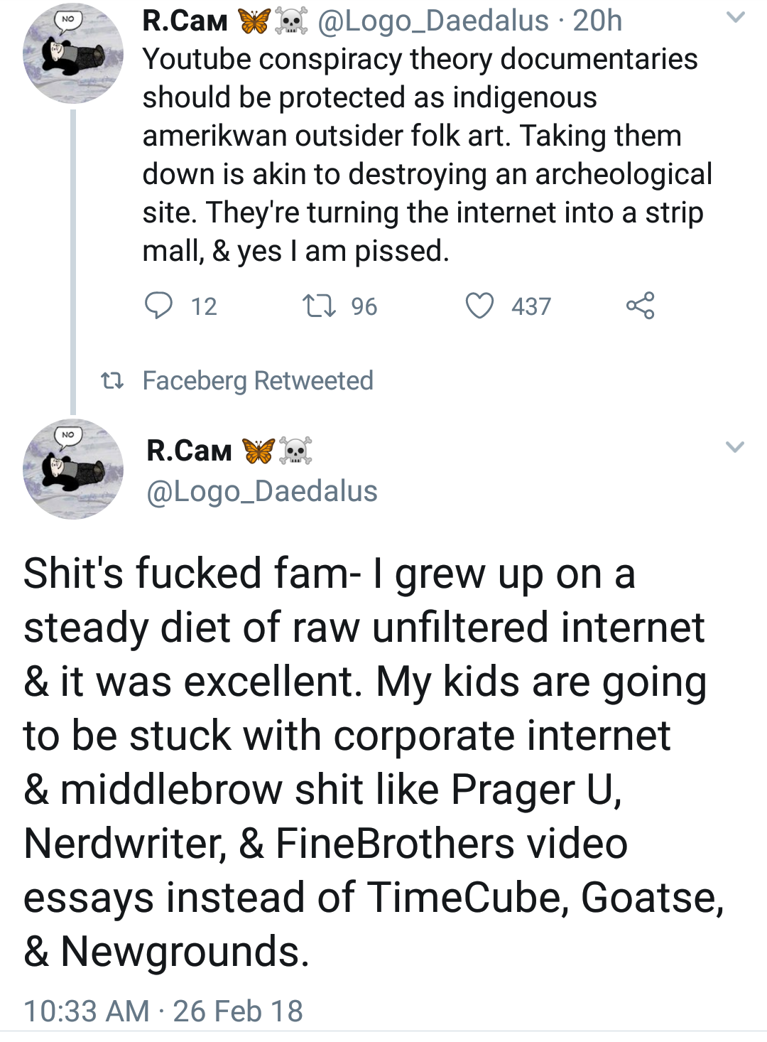
Task: Click the skull emoji next to the lower R.Cam
Action: pyautogui.click(x=295, y=451)
